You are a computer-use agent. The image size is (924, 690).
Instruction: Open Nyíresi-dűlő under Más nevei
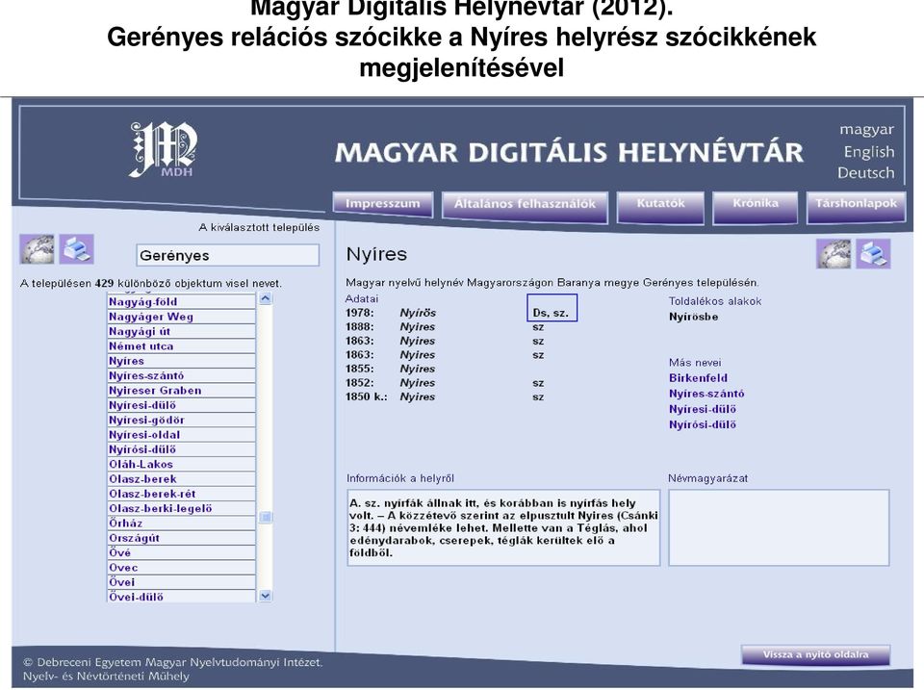(703, 408)
